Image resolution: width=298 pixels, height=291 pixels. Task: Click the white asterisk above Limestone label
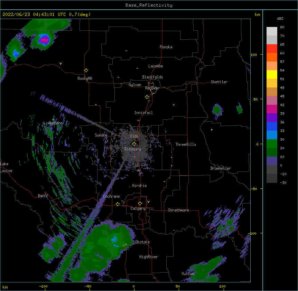coord(53,119)
